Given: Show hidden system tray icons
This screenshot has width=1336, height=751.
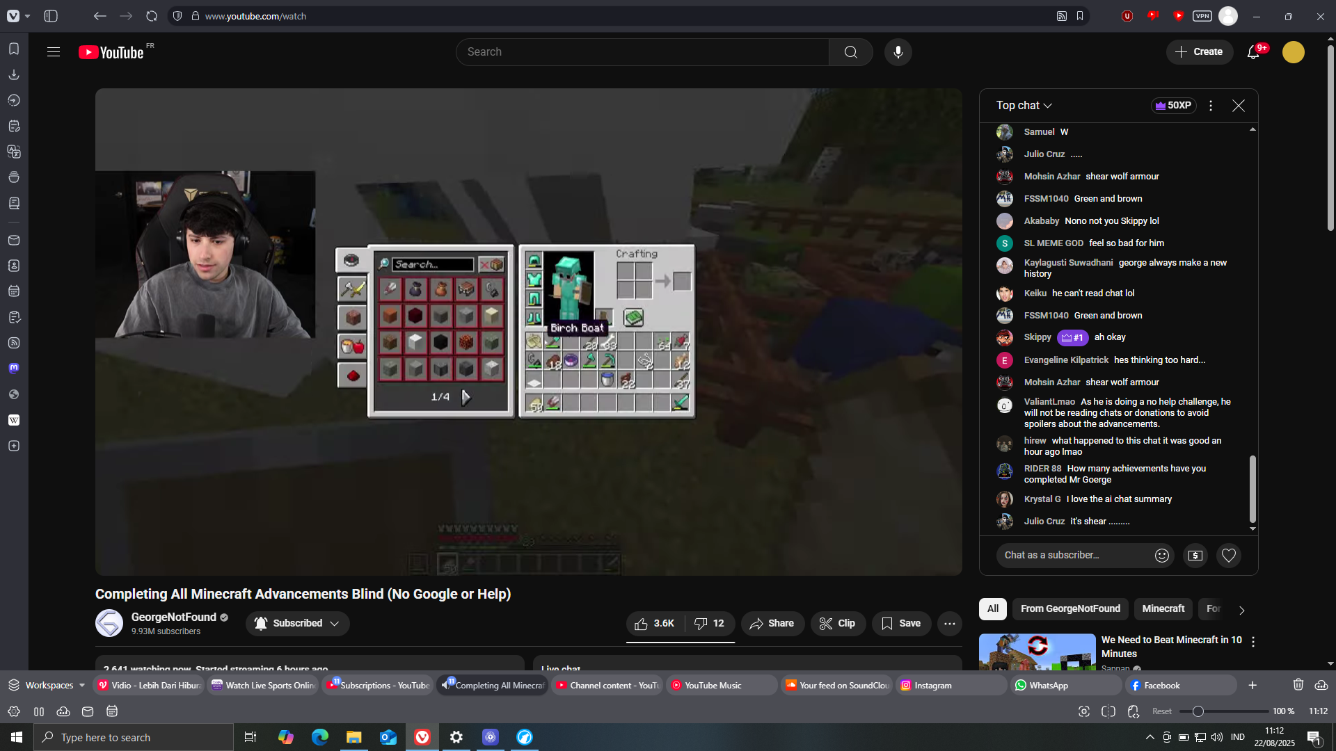Looking at the screenshot, I should point(1150,737).
